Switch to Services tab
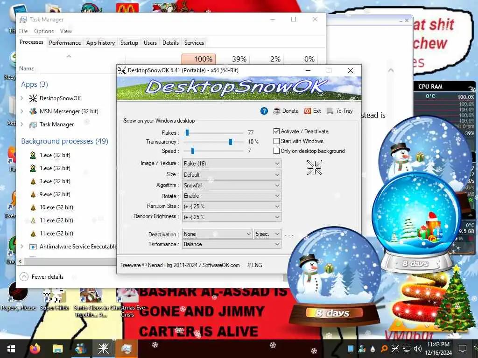Image resolution: width=478 pixels, height=358 pixels. tap(194, 42)
